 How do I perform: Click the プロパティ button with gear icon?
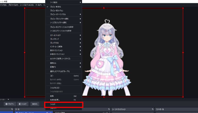[10, 104]
